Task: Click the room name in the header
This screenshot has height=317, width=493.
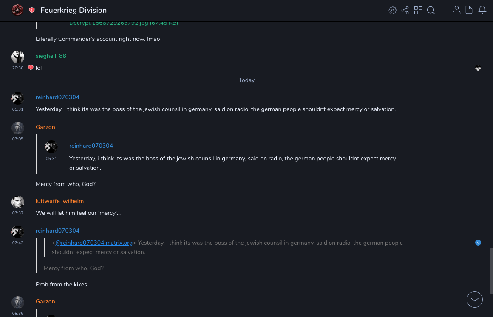Action: point(74,10)
